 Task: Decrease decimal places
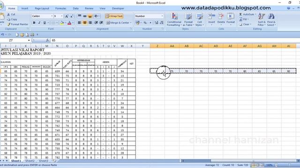click(x=161, y=23)
